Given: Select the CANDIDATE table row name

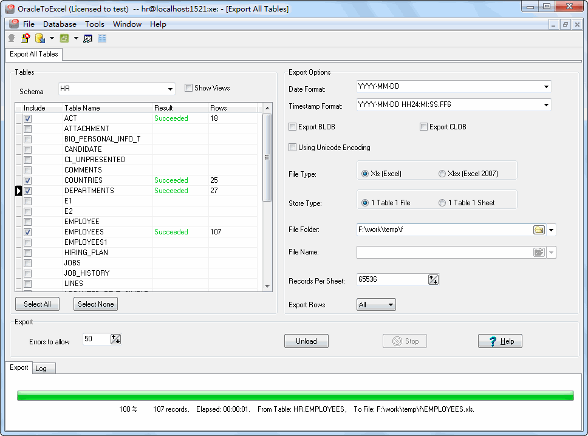Looking at the screenshot, I should pos(83,149).
